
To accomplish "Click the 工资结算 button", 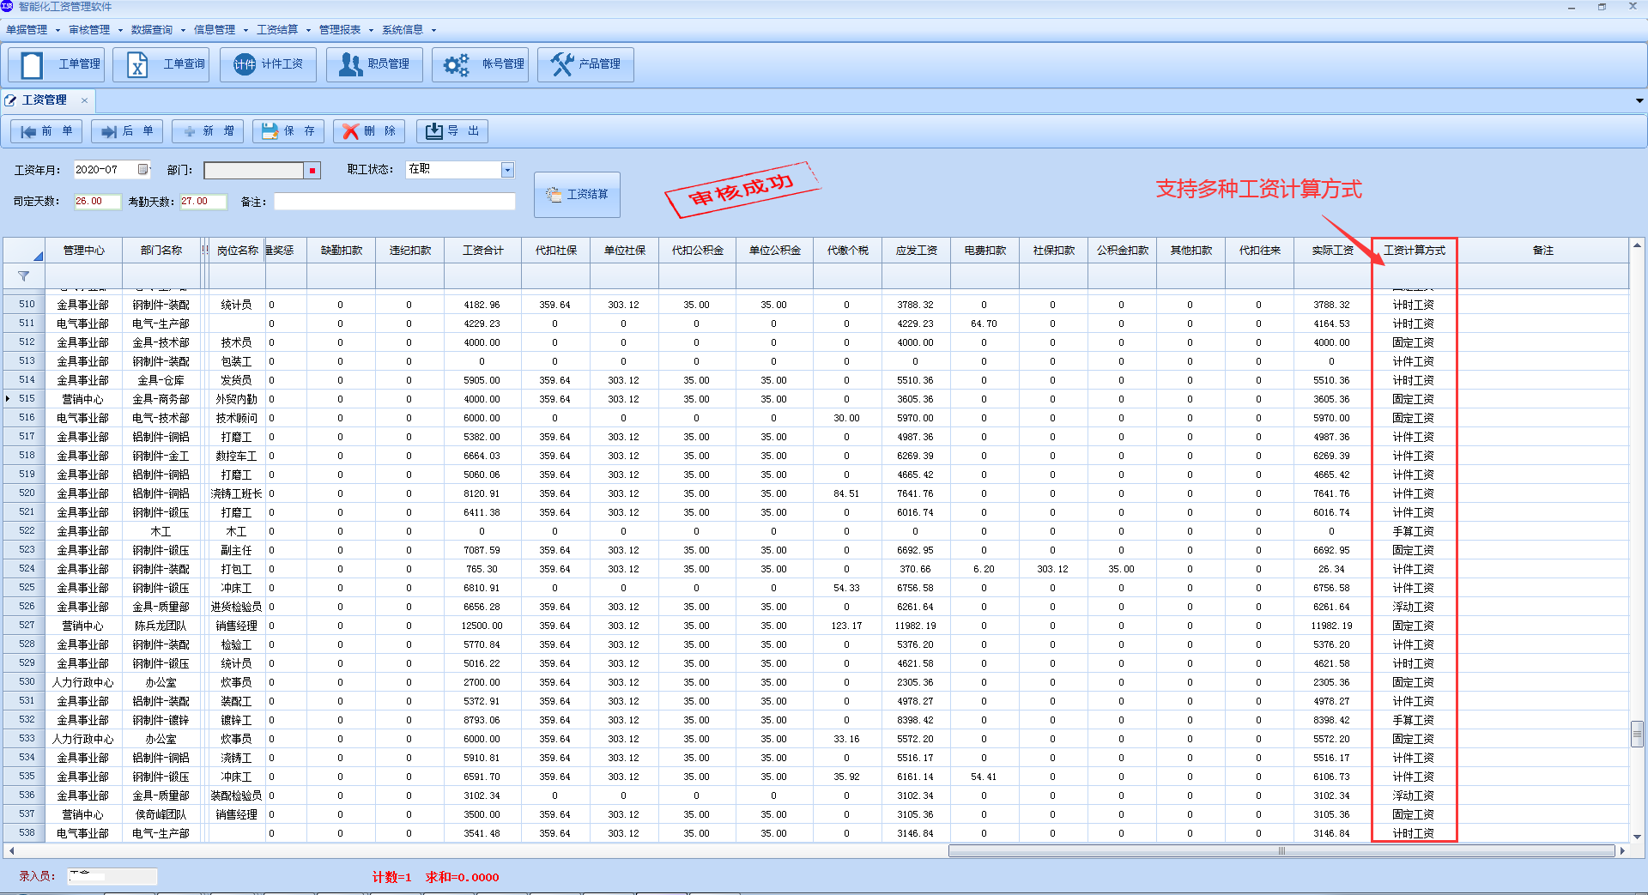I will [x=577, y=195].
